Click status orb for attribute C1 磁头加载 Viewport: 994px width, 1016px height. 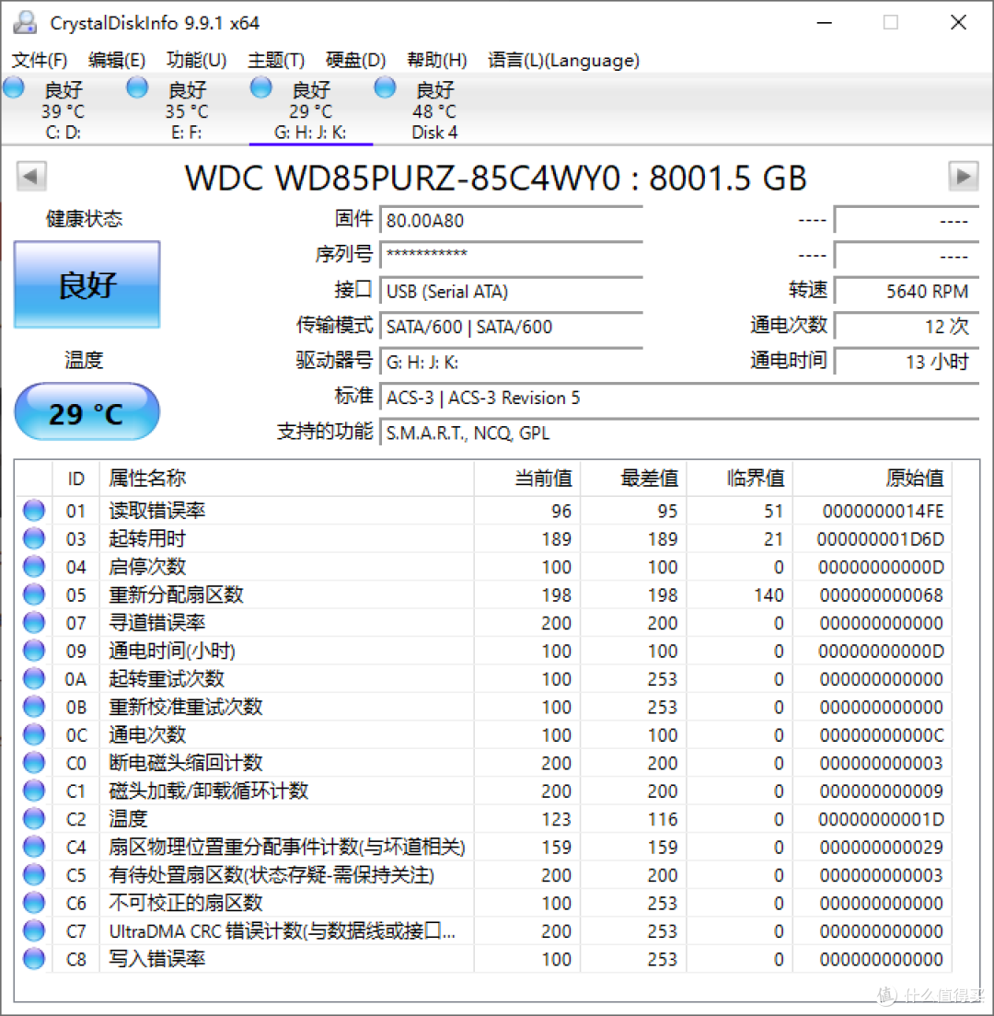[x=34, y=791]
